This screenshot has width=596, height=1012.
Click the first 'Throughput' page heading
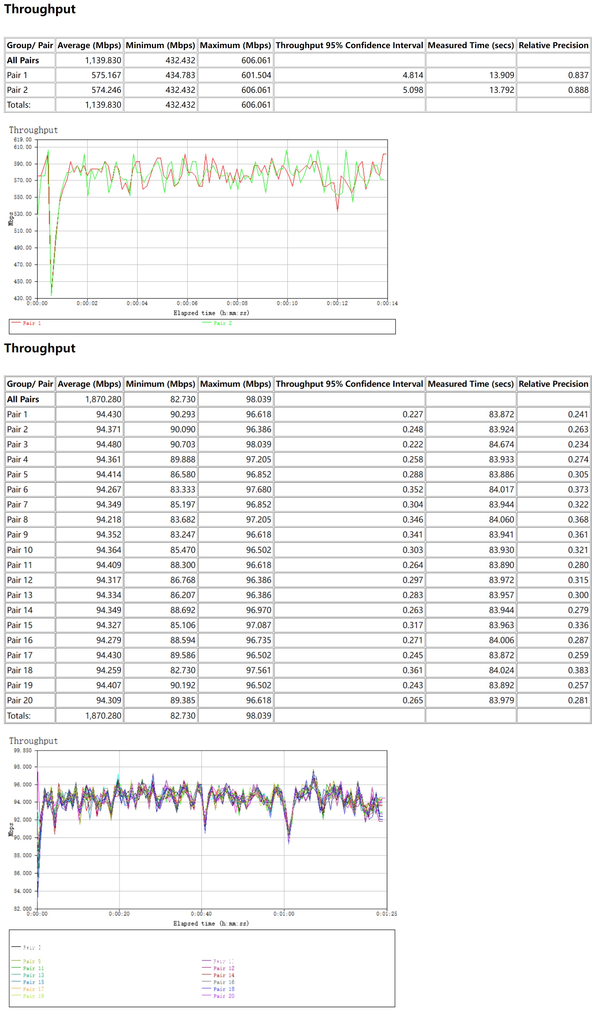point(40,9)
